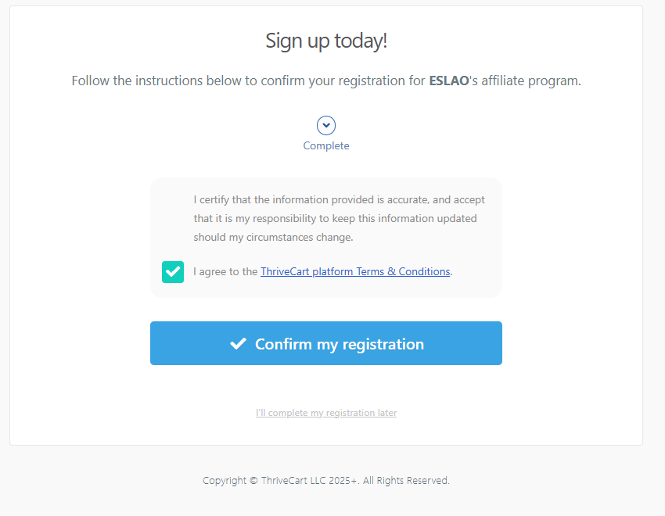Image resolution: width=665 pixels, height=516 pixels.
Task: Expand the circled down-chevron step icon
Action: [x=326, y=125]
